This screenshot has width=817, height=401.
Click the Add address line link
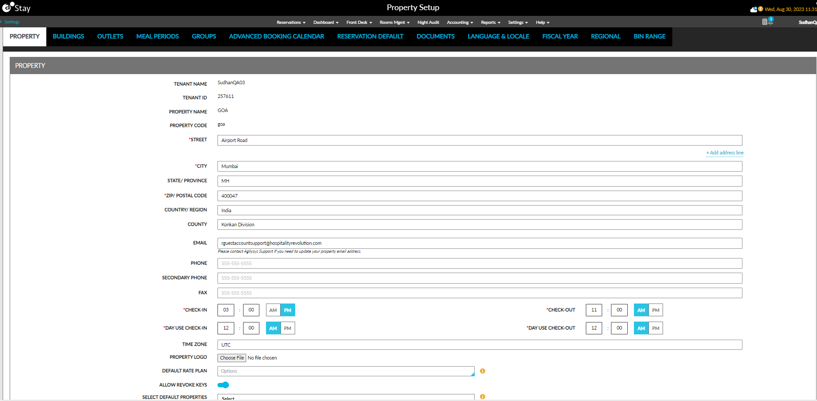(725, 153)
